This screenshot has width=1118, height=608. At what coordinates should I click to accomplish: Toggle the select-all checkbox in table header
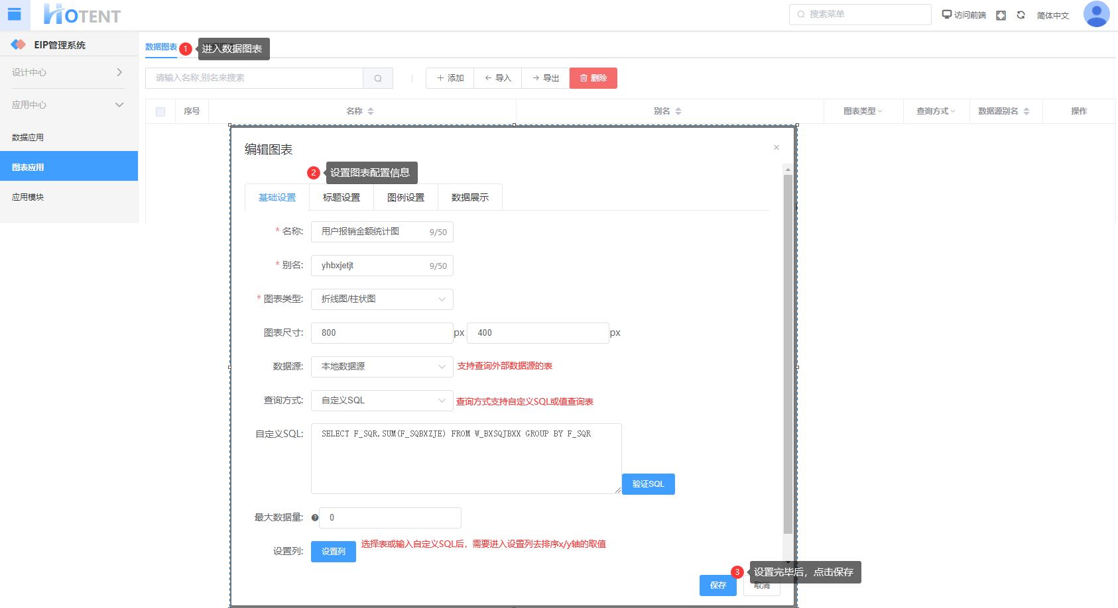click(160, 112)
